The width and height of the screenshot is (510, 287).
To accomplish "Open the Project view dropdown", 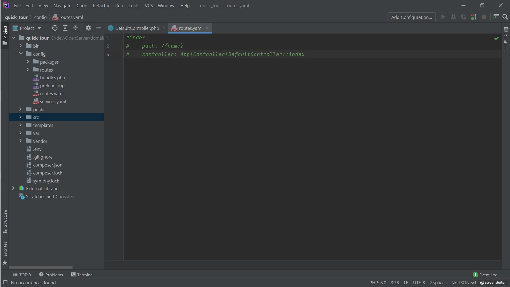I will pos(31,28).
